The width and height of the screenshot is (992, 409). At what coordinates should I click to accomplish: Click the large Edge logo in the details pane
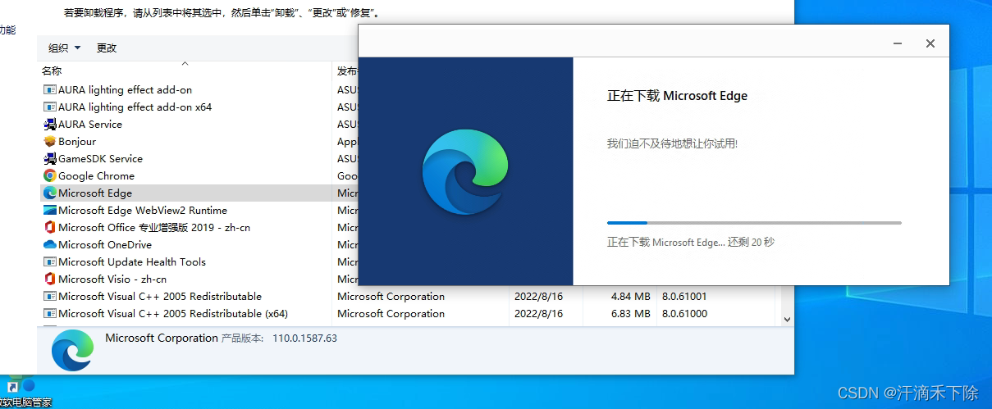(x=72, y=350)
